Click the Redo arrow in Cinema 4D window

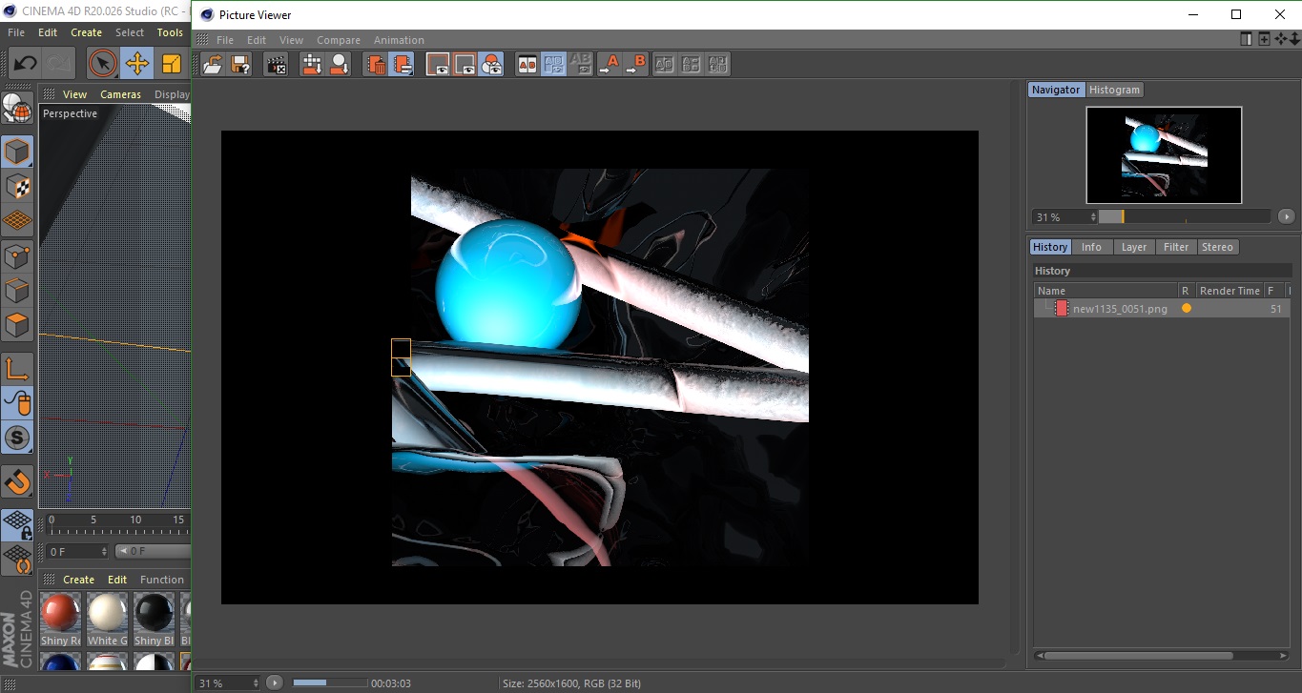(59, 64)
